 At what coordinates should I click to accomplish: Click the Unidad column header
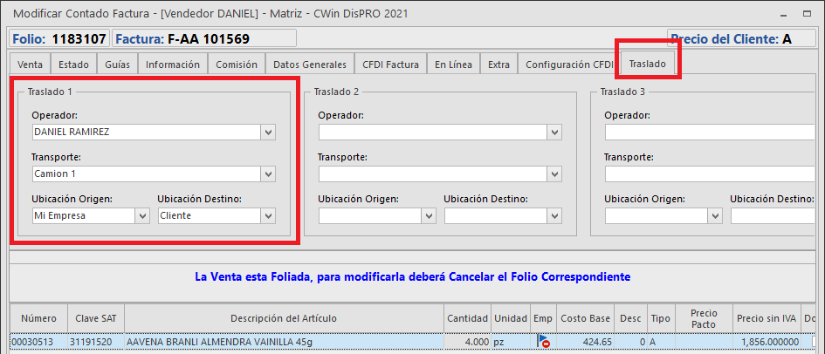pyautogui.click(x=511, y=318)
